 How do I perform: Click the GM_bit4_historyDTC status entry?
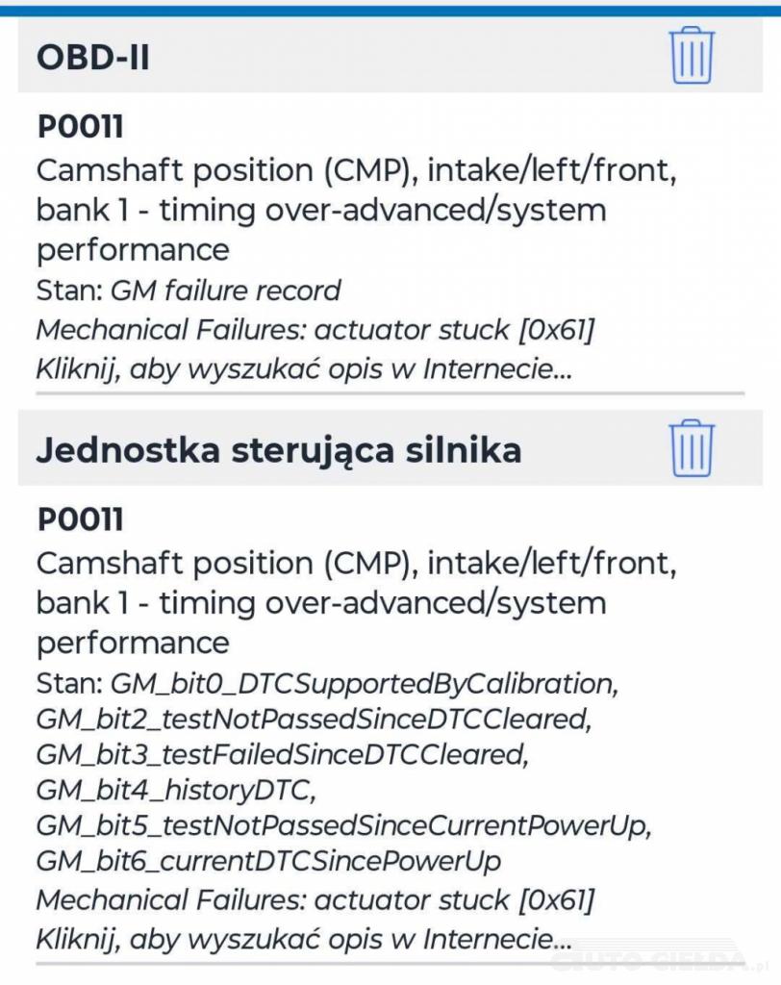point(175,790)
